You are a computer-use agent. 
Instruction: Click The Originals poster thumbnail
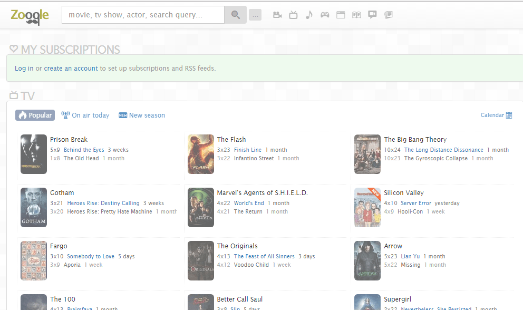[x=201, y=260]
